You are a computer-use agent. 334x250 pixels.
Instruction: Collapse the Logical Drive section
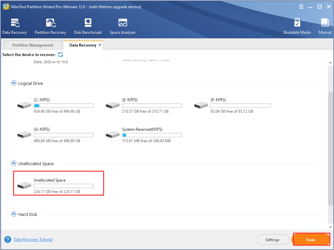[14, 83]
